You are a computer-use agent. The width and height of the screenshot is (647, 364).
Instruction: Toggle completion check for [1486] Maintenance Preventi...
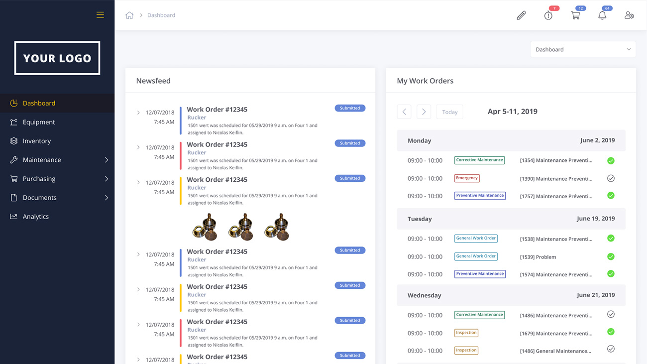click(x=611, y=314)
